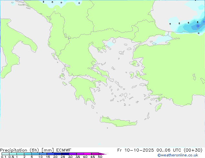Click the dark blue precipitation core near Black Sea
The height and width of the screenshot is (158, 205).
point(198,26)
